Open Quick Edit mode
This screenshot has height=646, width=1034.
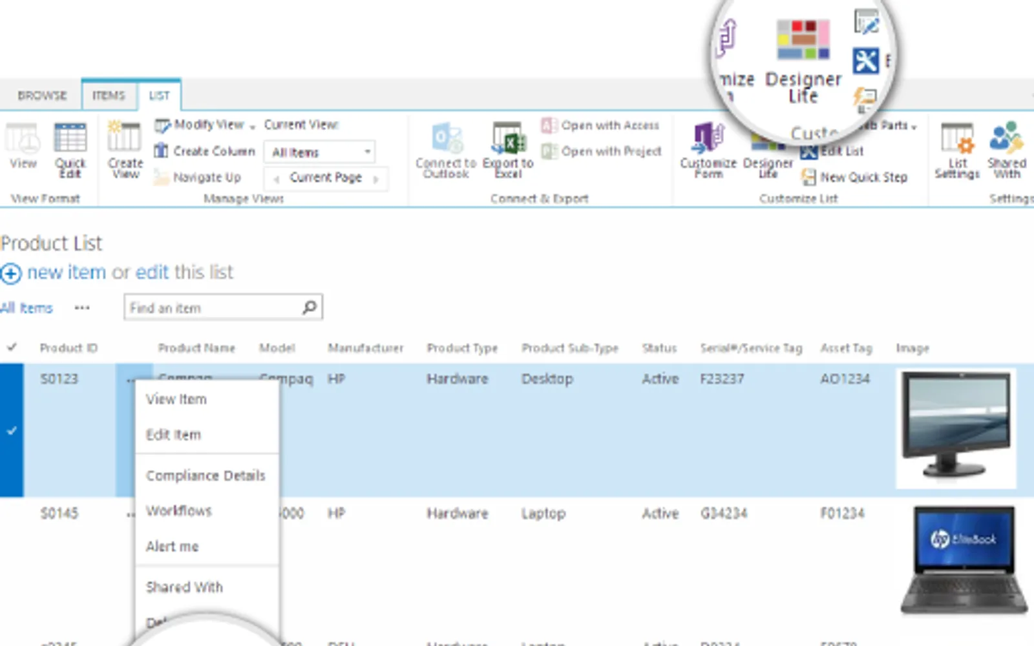point(70,150)
